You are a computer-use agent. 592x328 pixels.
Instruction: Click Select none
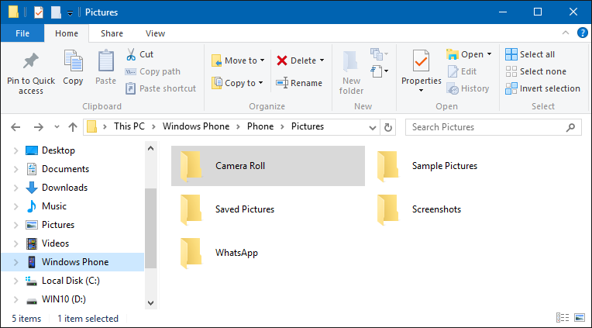(535, 71)
